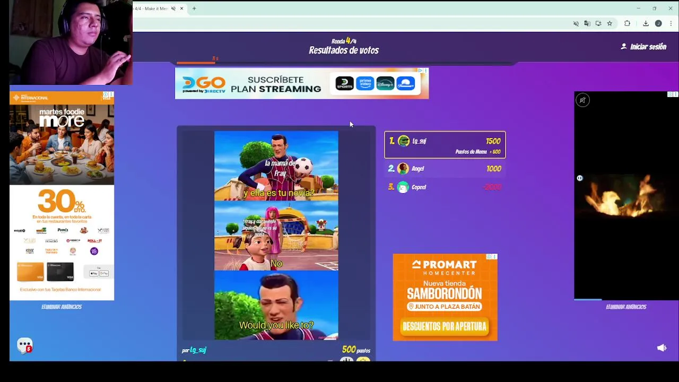Click the round timer progress bar
The height and width of the screenshot is (382, 679).
[345, 63]
